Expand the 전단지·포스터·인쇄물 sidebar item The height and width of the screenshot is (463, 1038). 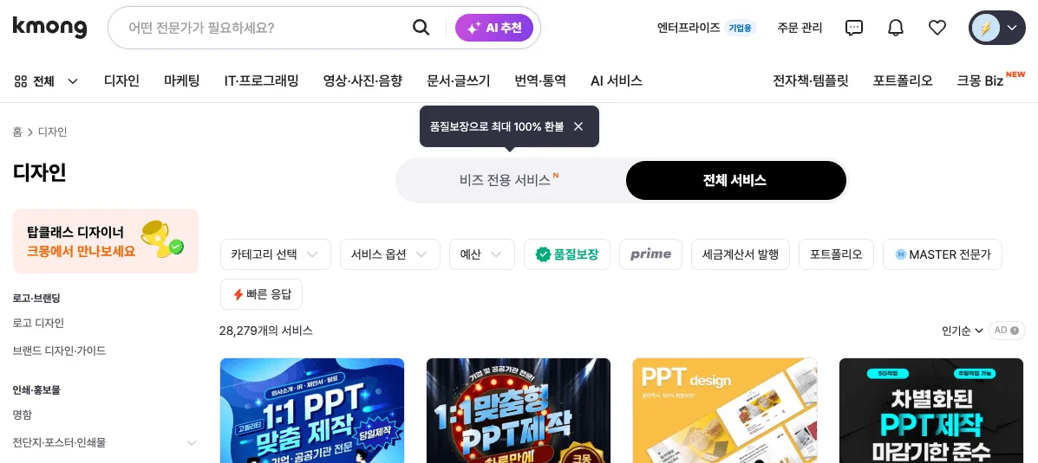coord(192,443)
